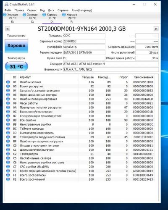Click the Стандарт field ATA8-ACS

(111, 64)
